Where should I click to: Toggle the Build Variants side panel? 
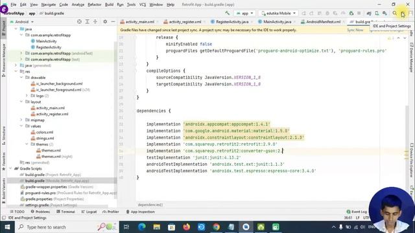click(4, 191)
